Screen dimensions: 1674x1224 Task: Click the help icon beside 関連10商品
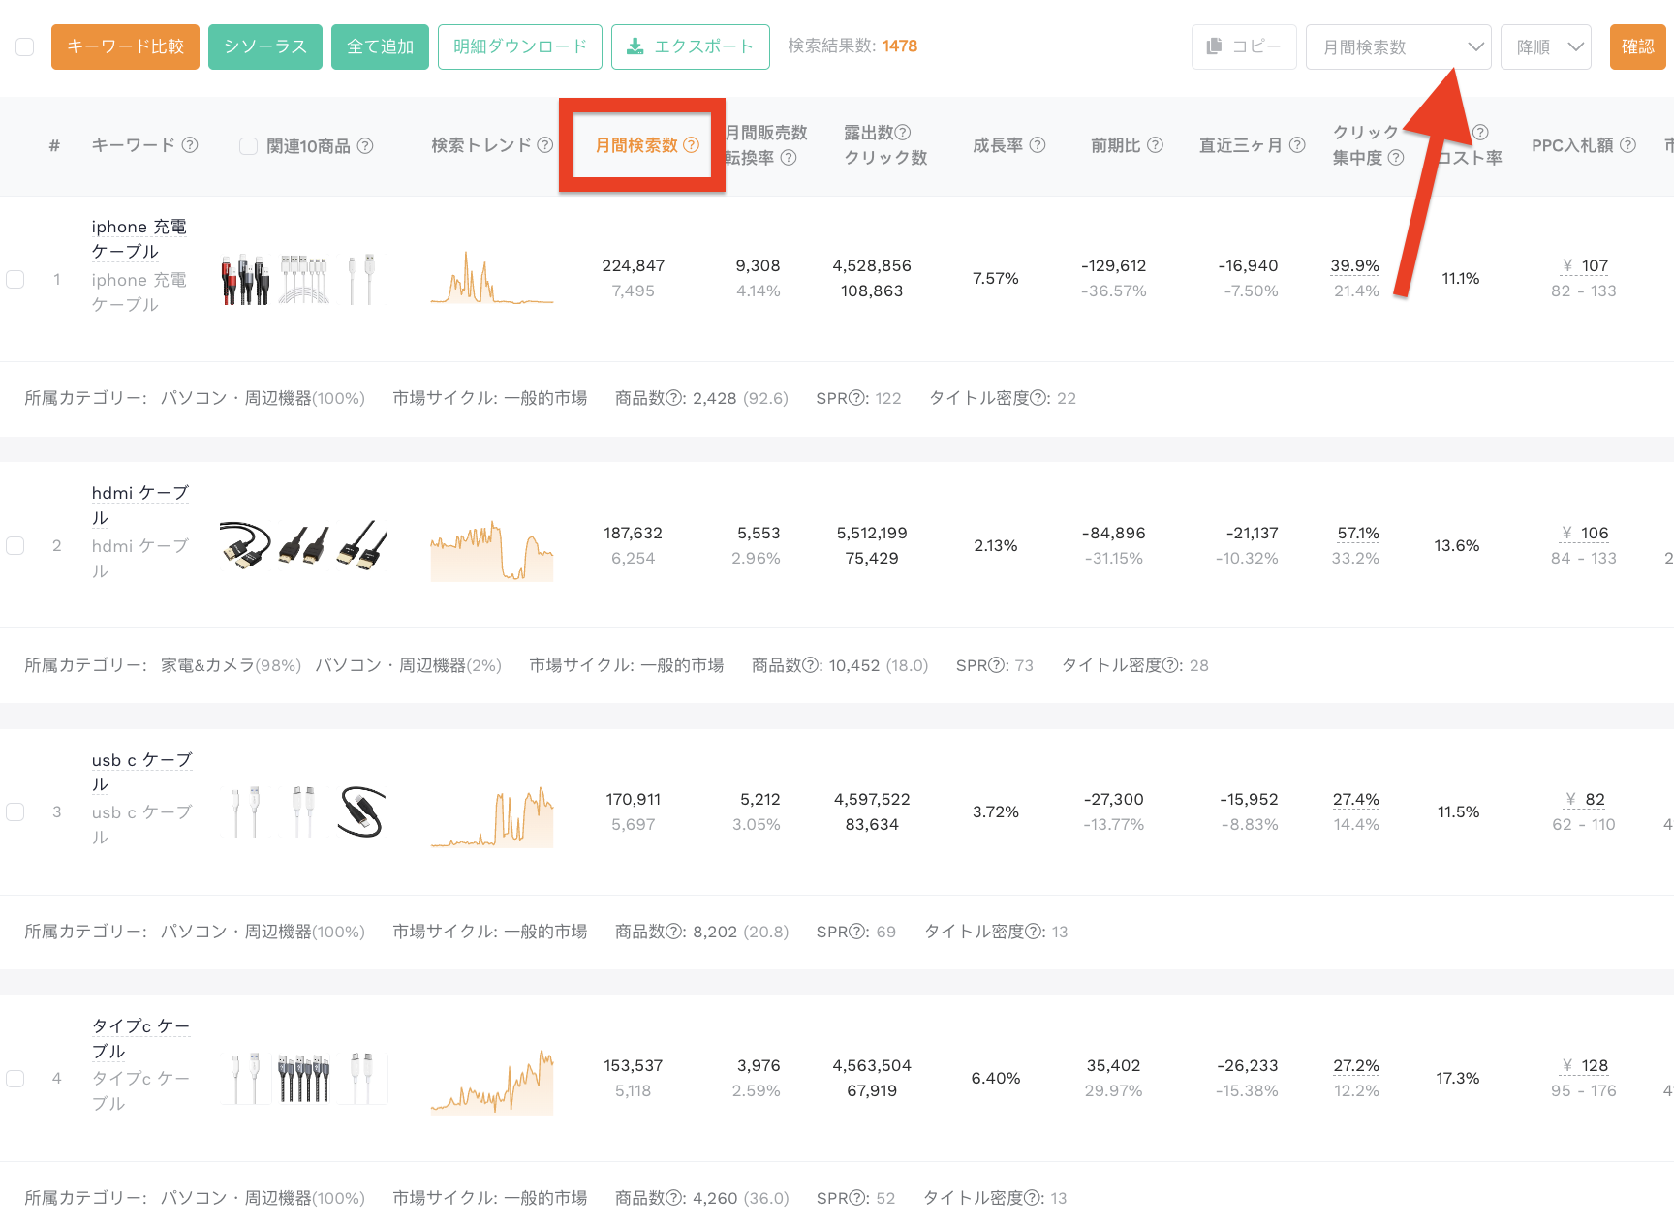click(365, 146)
